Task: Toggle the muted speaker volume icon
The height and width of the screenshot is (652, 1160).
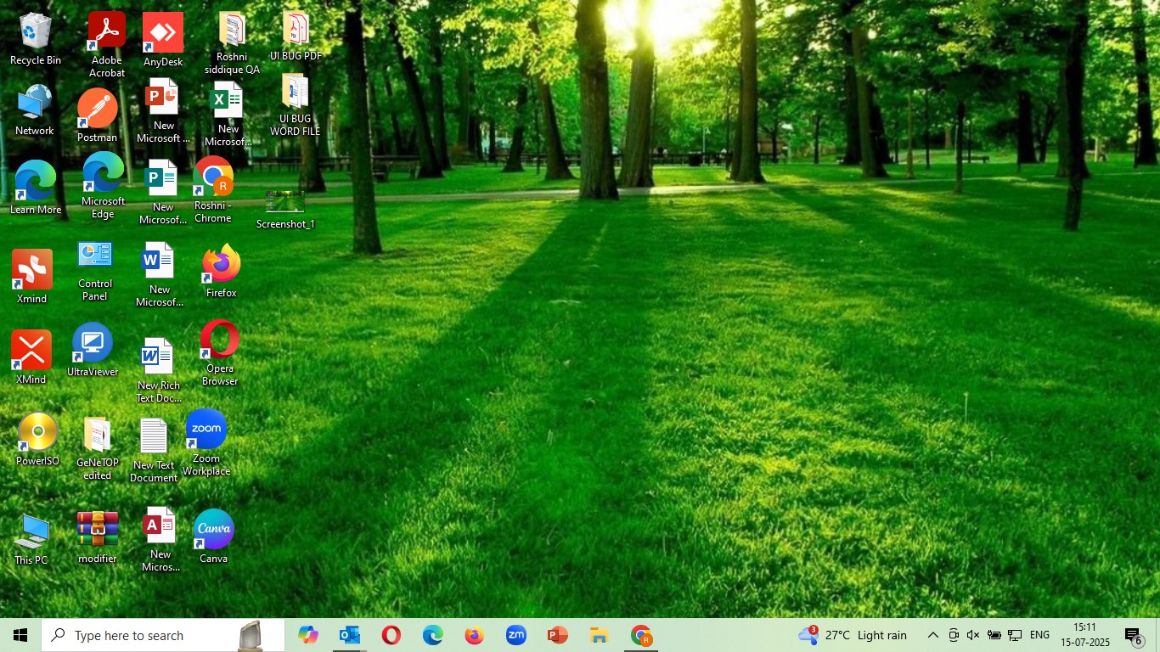Action: tap(973, 635)
